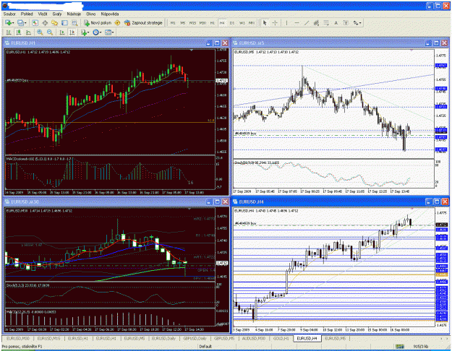The image size is (452, 351).
Task: Open the Templates dropdown
Action: click(x=109, y=32)
